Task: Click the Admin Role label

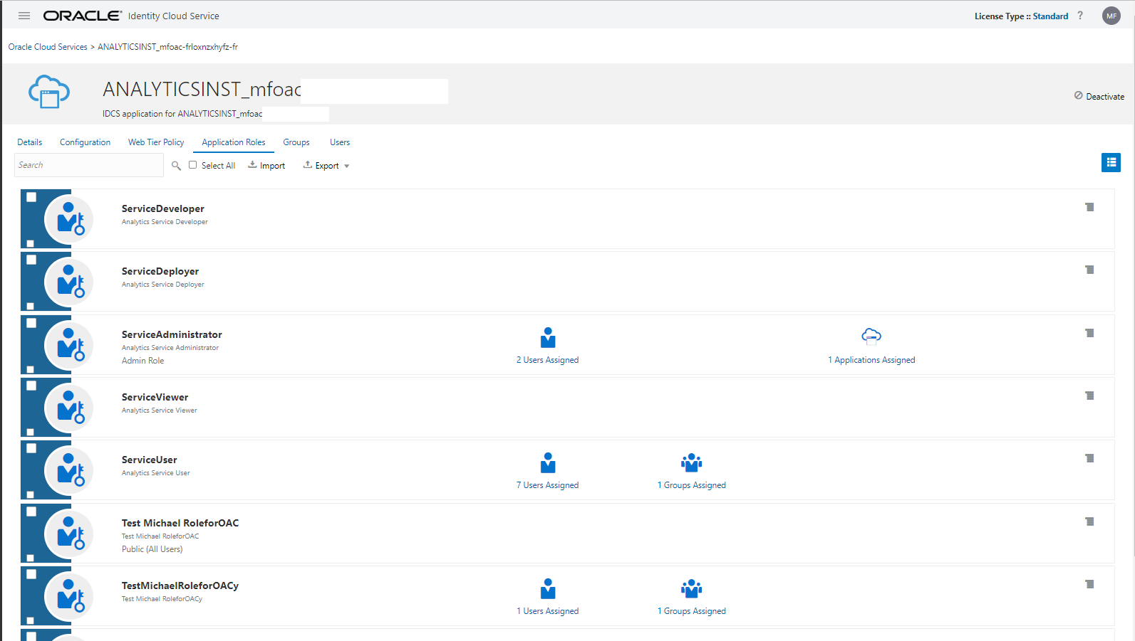Action: 143,361
